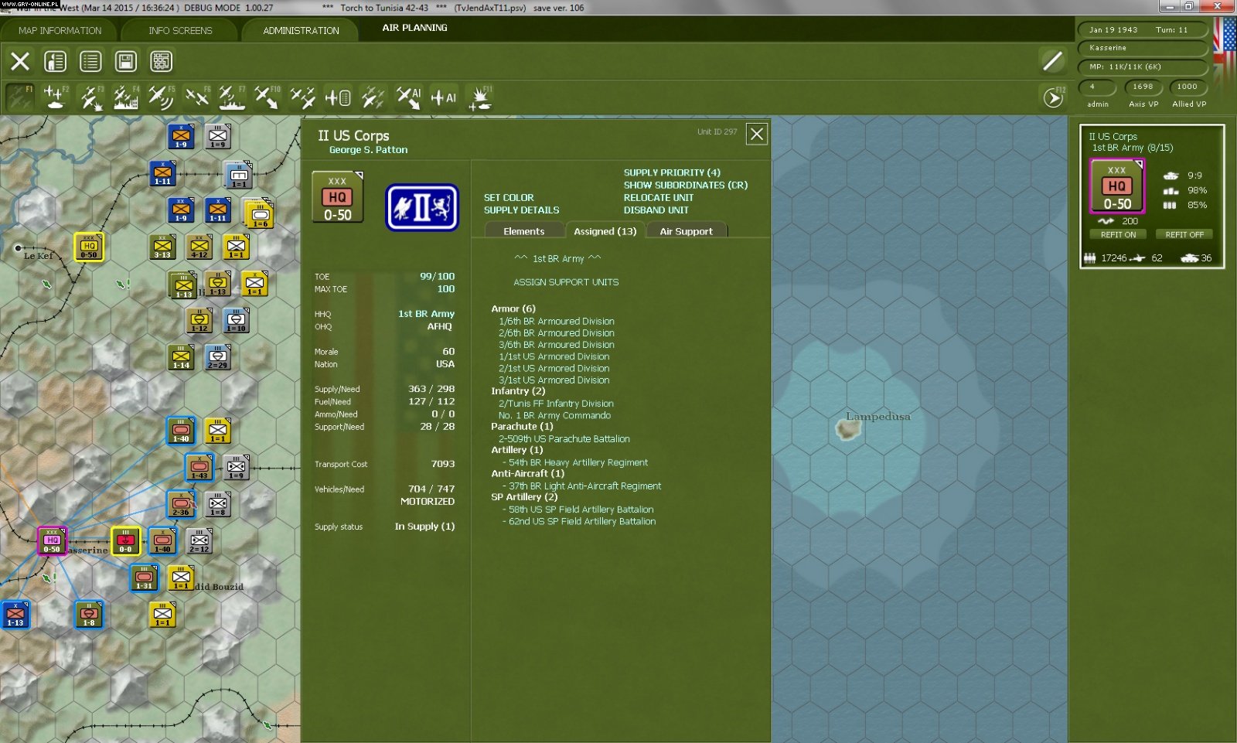Viewport: 1237px width, 743px height.
Task: Click SET COLOR for the unit counter
Action: click(509, 197)
